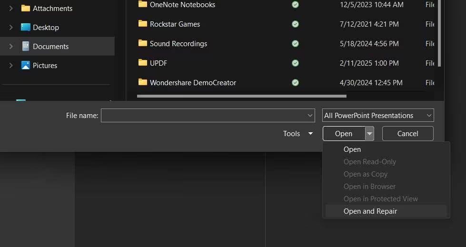
Task: Expand the Desktop tree node
Action: pyautogui.click(x=11, y=27)
